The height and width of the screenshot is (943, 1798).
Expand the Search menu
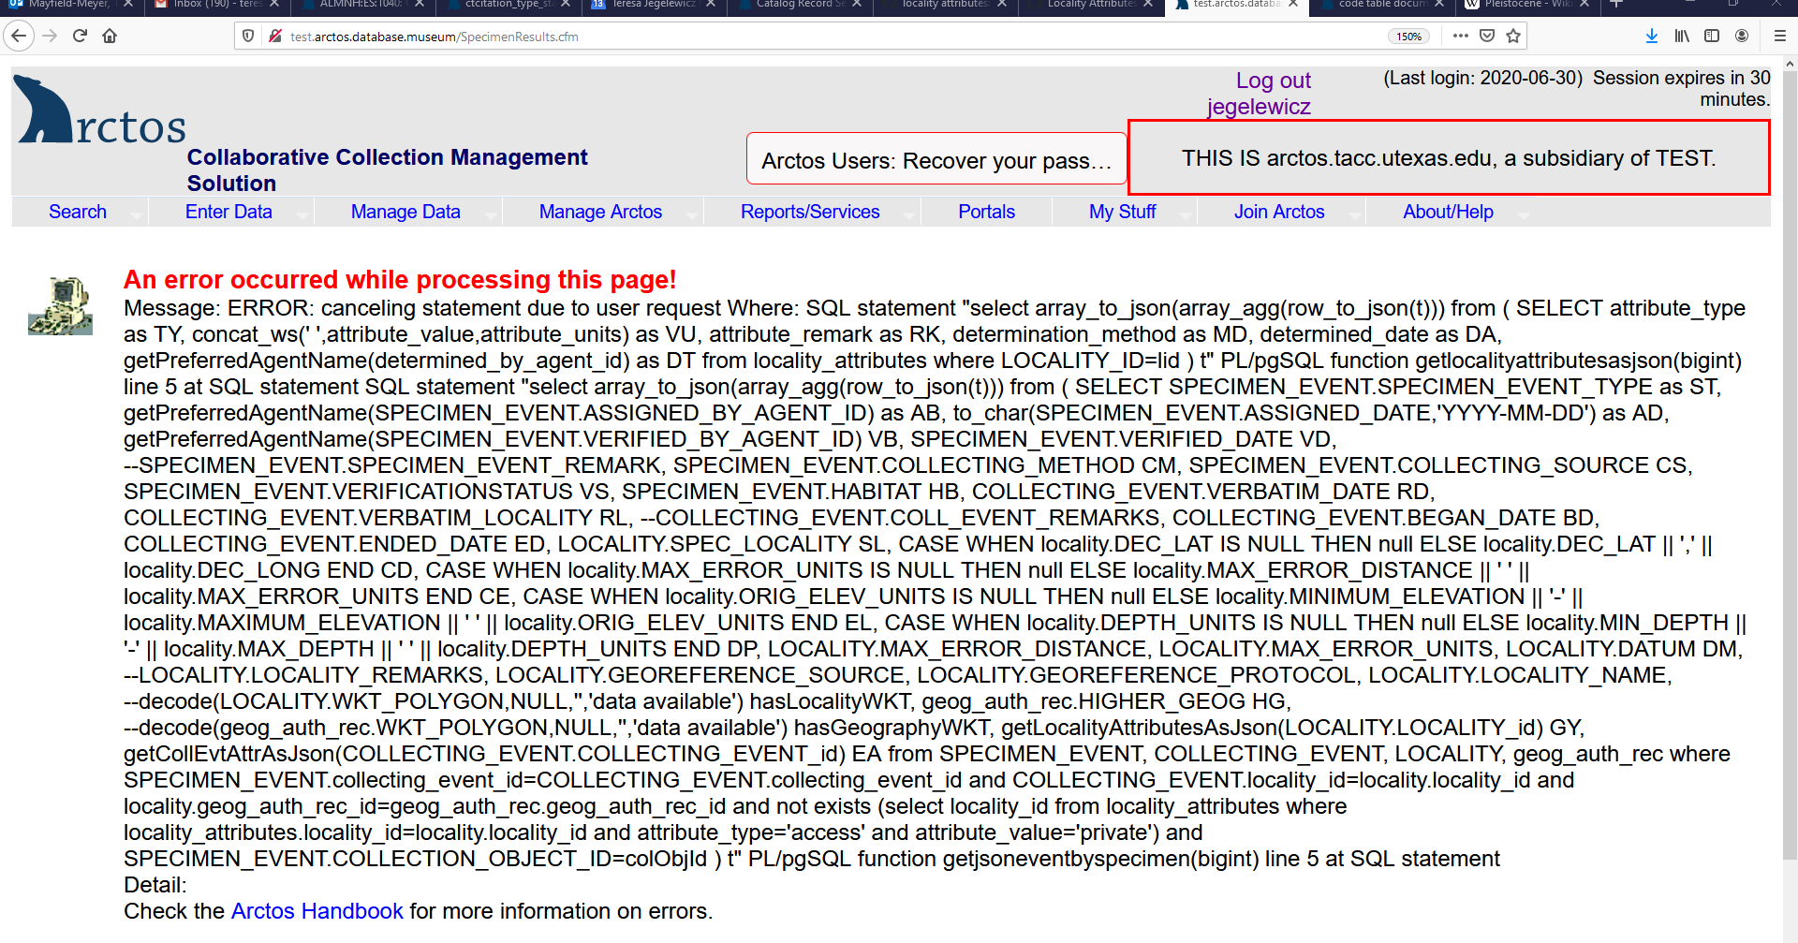click(78, 212)
